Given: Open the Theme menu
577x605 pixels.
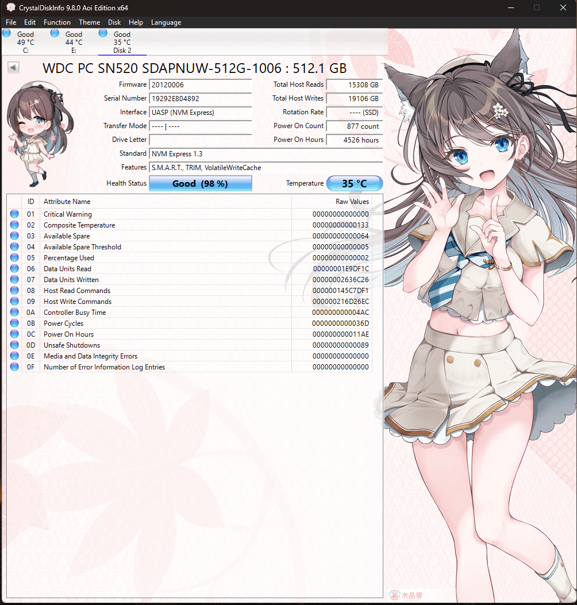Looking at the screenshot, I should pyautogui.click(x=90, y=22).
